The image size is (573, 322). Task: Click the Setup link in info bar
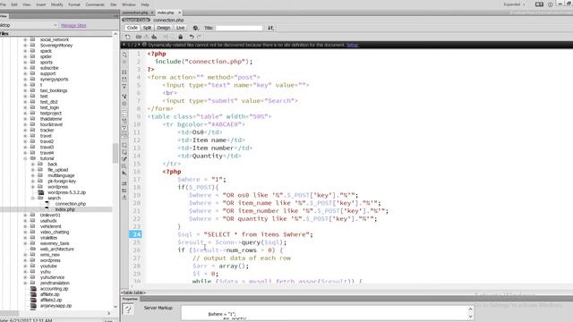tap(352, 45)
